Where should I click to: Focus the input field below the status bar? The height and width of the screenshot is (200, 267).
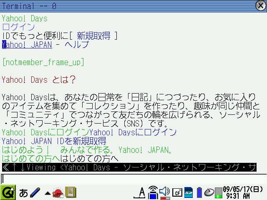pos(133,179)
